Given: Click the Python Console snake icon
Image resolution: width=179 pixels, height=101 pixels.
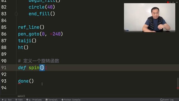Looking at the screenshot, I should (62, 100).
